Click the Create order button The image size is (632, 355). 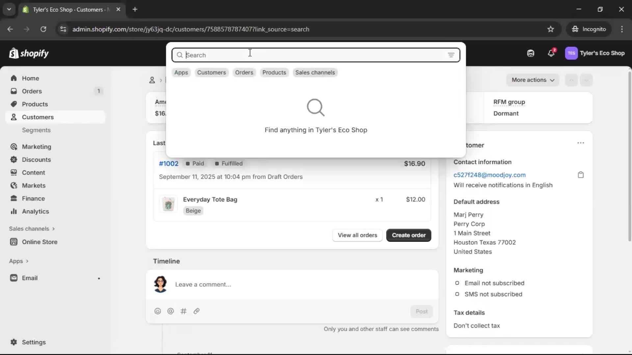click(408, 235)
